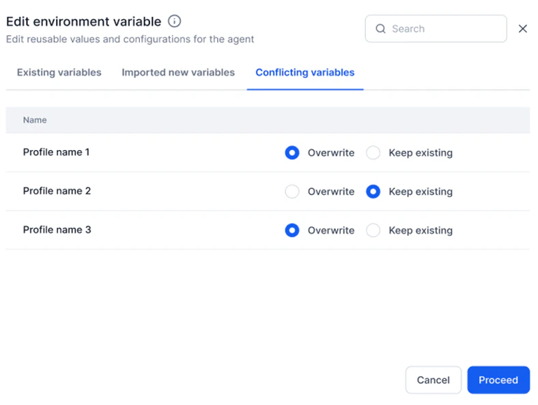Screen dimensions: 538x405
Task: Choose Keep existing for Profile name 3
Action: tap(373, 230)
